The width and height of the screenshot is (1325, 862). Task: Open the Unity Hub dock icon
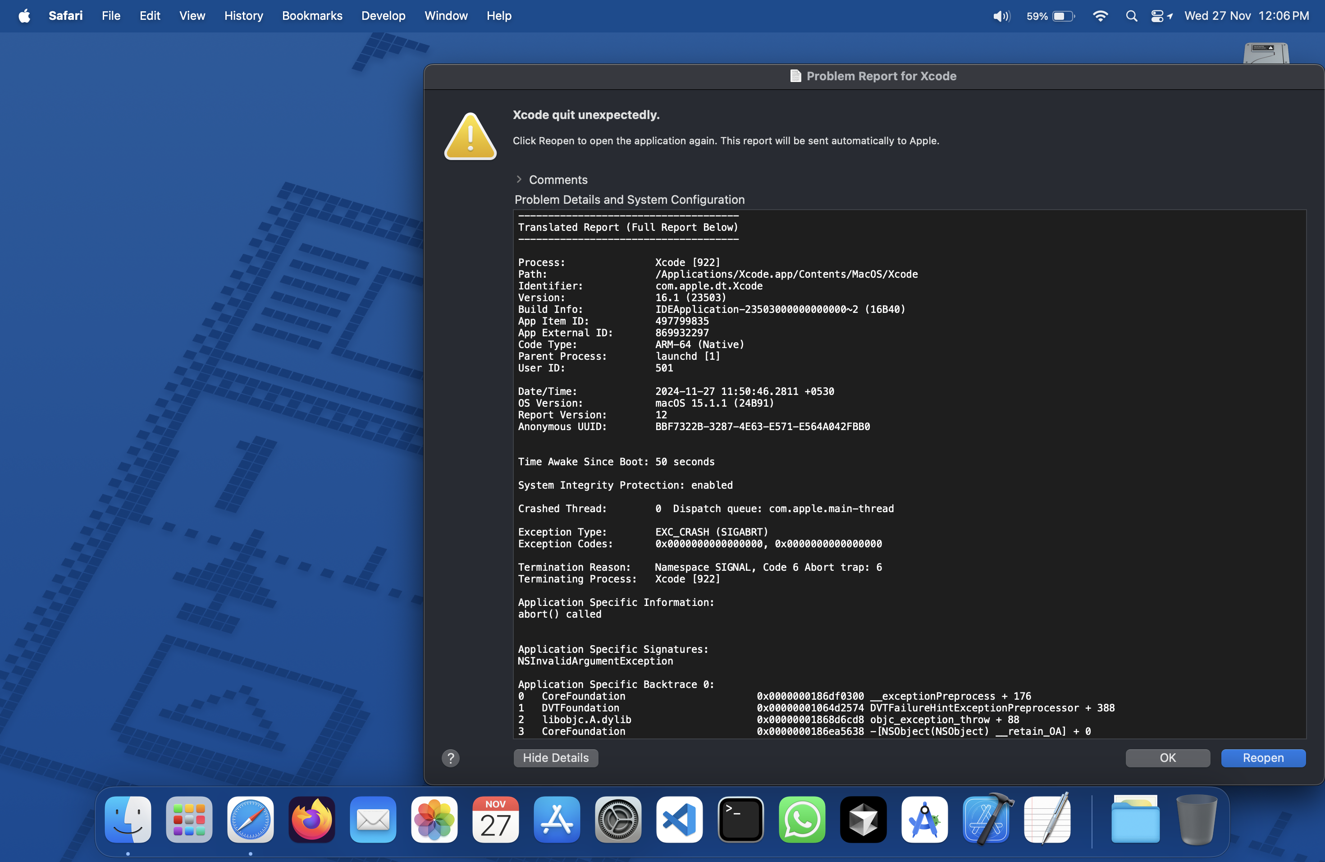[x=863, y=819]
